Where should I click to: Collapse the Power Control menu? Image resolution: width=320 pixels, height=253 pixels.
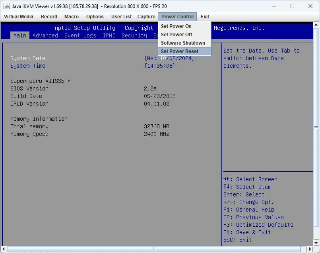[177, 17]
